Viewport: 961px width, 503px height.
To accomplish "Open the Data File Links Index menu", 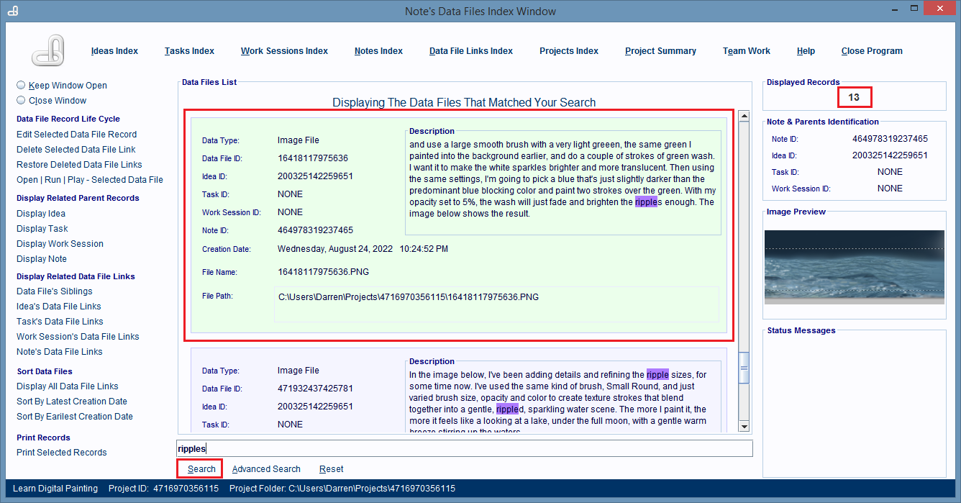I will click(x=470, y=51).
